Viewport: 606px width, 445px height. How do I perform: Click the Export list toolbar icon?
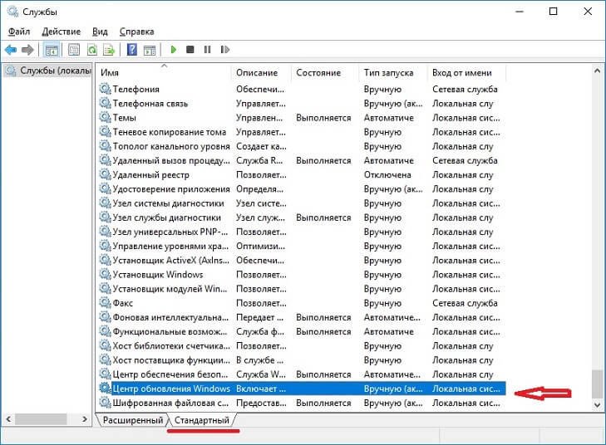[x=109, y=50]
